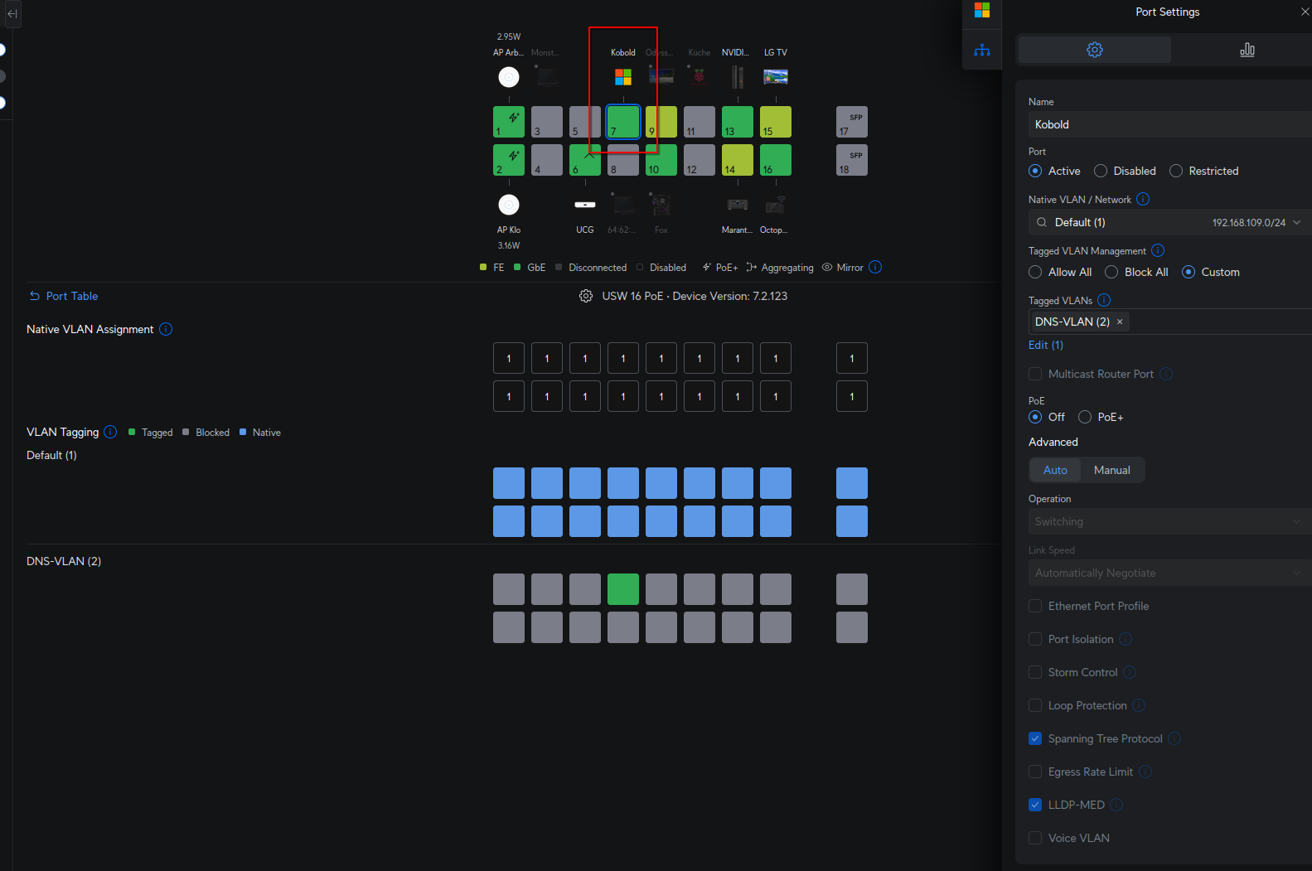Show info for LLDP-MED
The height and width of the screenshot is (871, 1312).
click(1116, 805)
